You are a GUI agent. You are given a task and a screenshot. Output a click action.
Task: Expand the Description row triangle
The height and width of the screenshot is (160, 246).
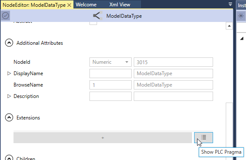coord(9,96)
